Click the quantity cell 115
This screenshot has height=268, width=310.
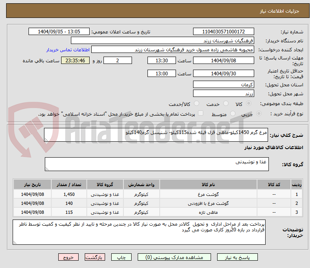tap(69, 212)
